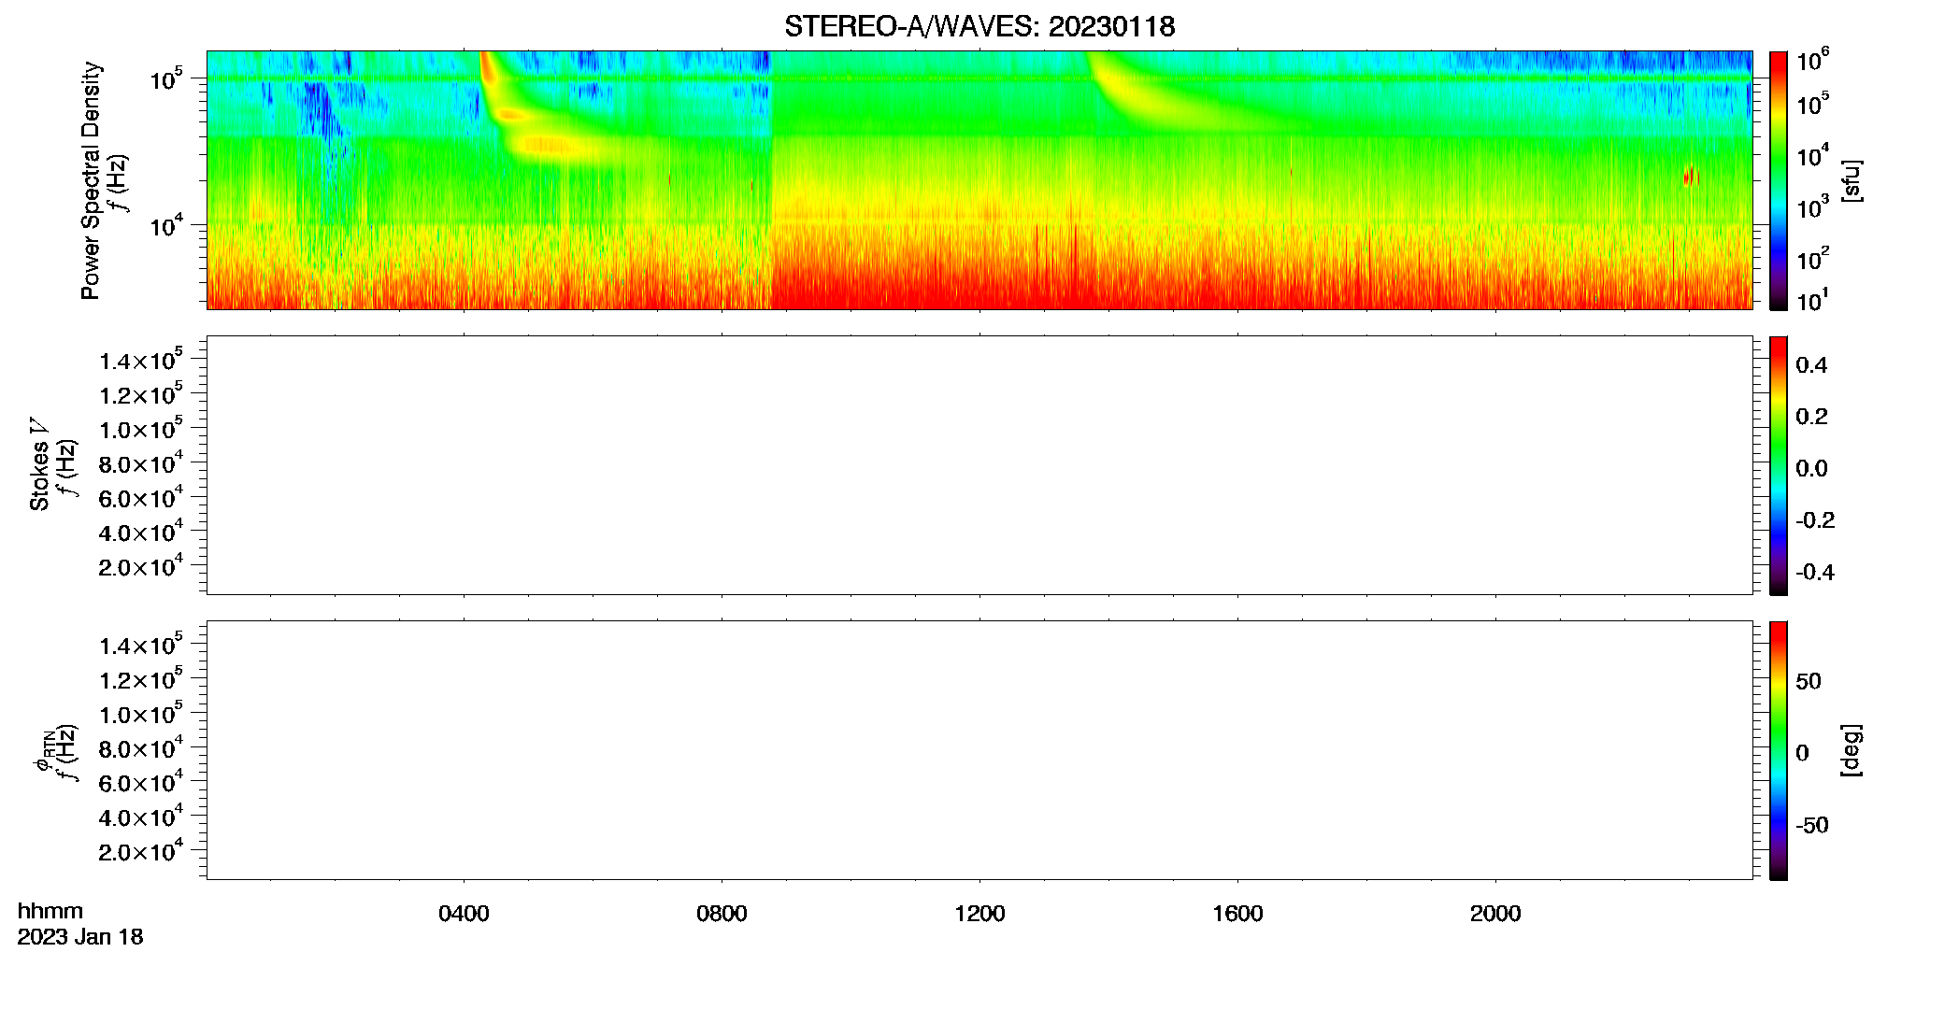Click the 1.4×10^5 tick in the φ RTN panel
Image resolution: width=1959 pixels, height=1009 pixels.
click(141, 645)
